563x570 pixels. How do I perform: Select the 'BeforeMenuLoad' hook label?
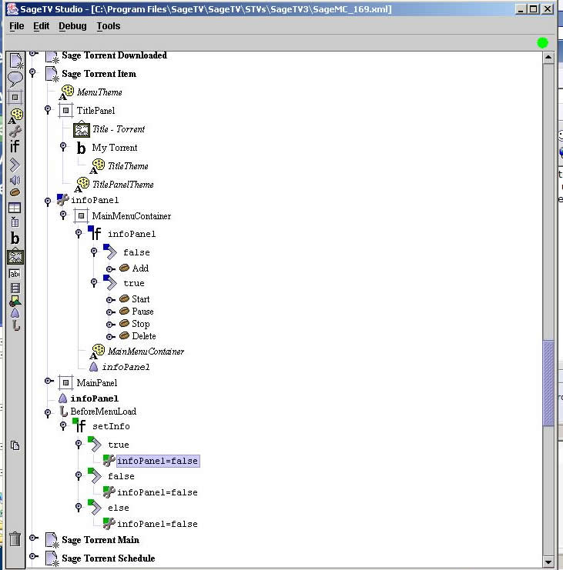[x=103, y=412]
